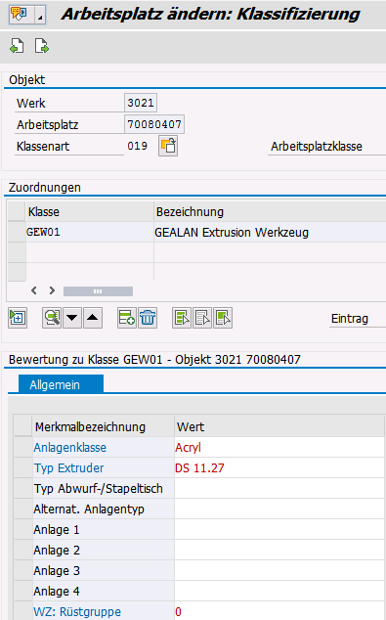386x620 pixels.
Task: Click the Bezeichnung column header
Action: click(270, 211)
